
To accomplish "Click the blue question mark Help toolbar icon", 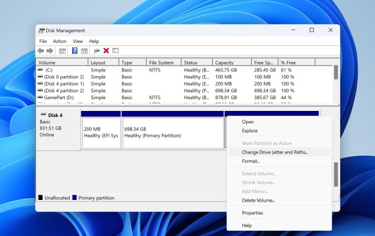I will (75, 51).
